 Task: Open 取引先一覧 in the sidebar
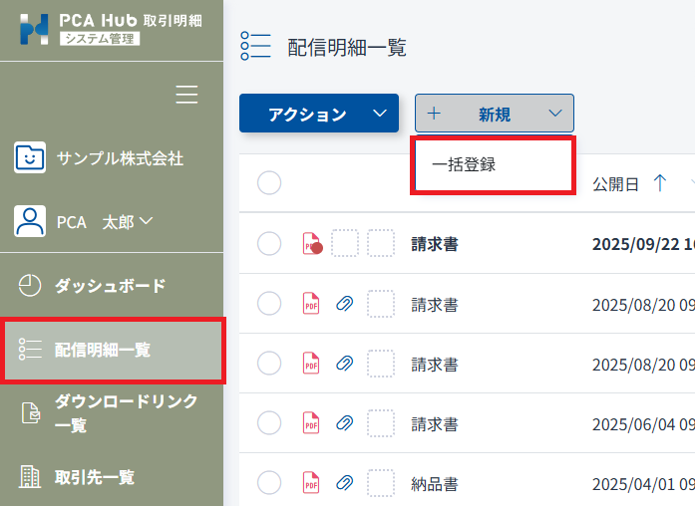tap(94, 476)
